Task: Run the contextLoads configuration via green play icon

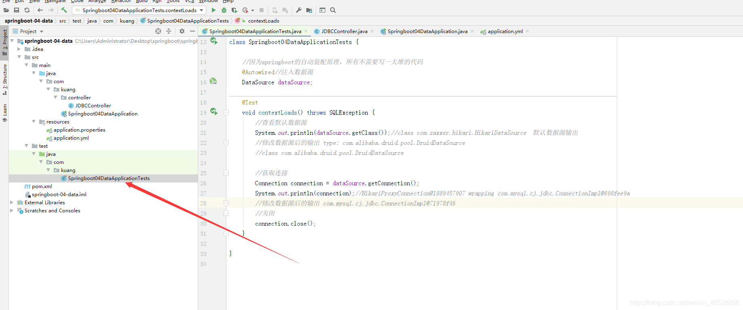Action: click(213, 10)
